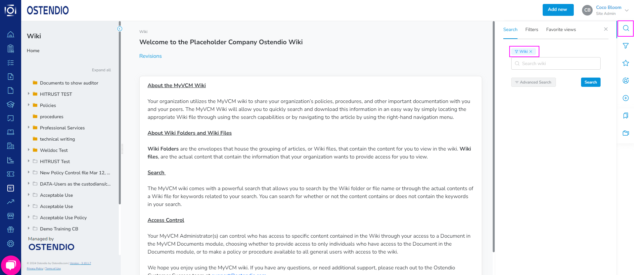634x275 pixels.
Task: Open the Revisions link
Action: tap(151, 56)
